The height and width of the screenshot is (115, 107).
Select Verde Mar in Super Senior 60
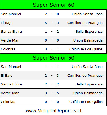10,40
